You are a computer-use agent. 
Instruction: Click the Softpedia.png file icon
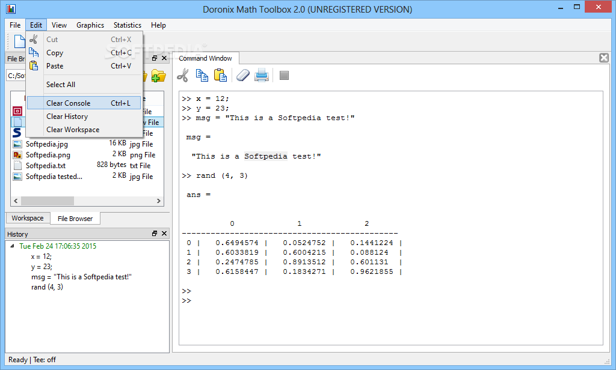coord(17,155)
